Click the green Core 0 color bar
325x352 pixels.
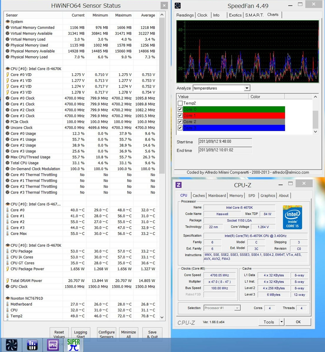234,109
